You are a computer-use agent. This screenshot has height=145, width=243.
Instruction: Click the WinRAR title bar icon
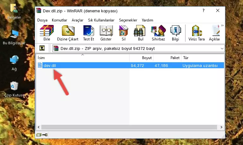39,10
